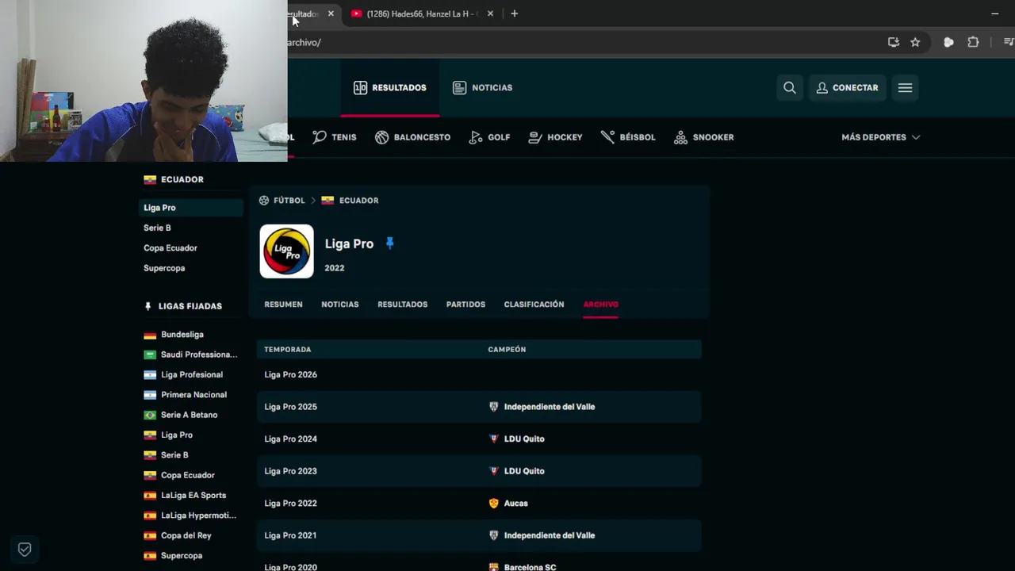Open the media control icon in toolbar
The image size is (1015, 571).
[x=1009, y=42]
